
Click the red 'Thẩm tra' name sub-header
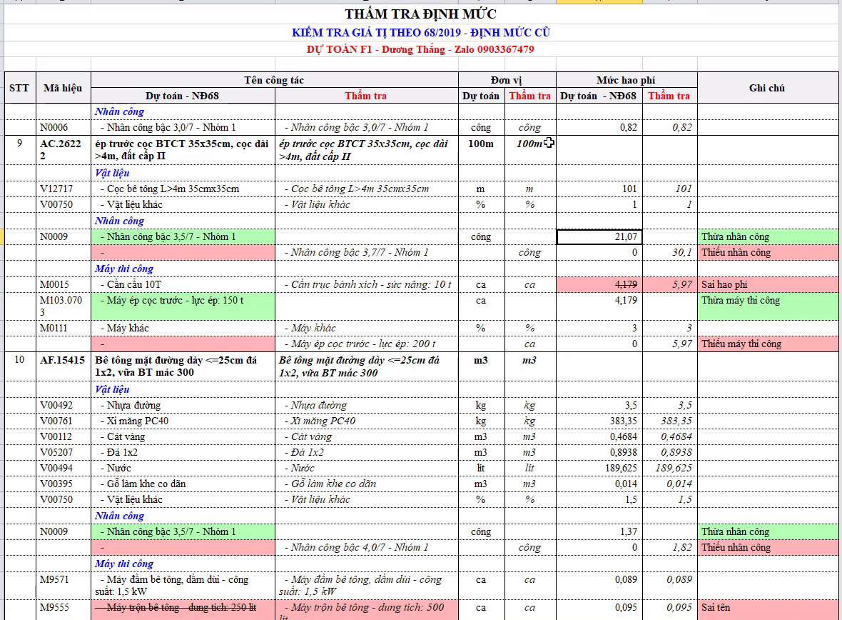pyautogui.click(x=365, y=96)
